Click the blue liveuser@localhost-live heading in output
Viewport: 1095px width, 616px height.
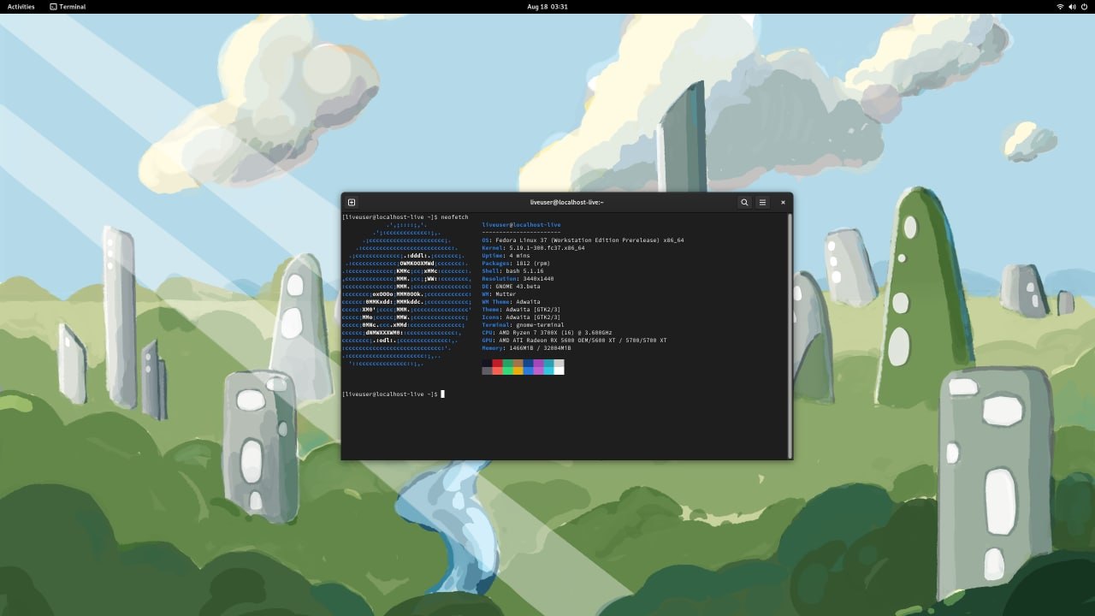point(521,225)
